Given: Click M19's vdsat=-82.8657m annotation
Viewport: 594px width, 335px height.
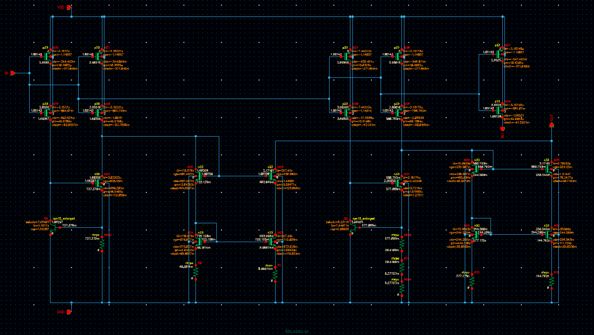Looking at the screenshot, I should [65, 125].
